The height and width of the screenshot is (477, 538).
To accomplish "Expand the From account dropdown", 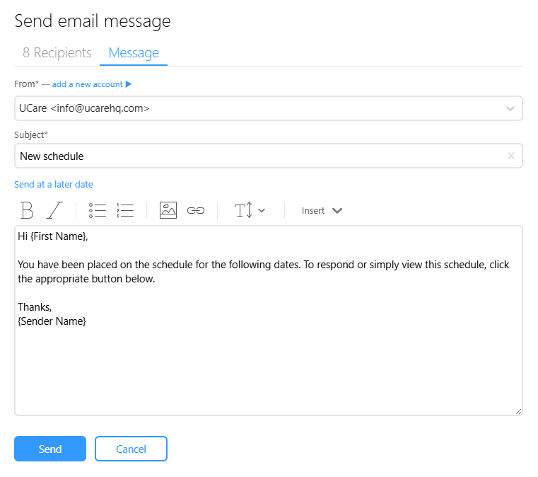I will (510, 108).
